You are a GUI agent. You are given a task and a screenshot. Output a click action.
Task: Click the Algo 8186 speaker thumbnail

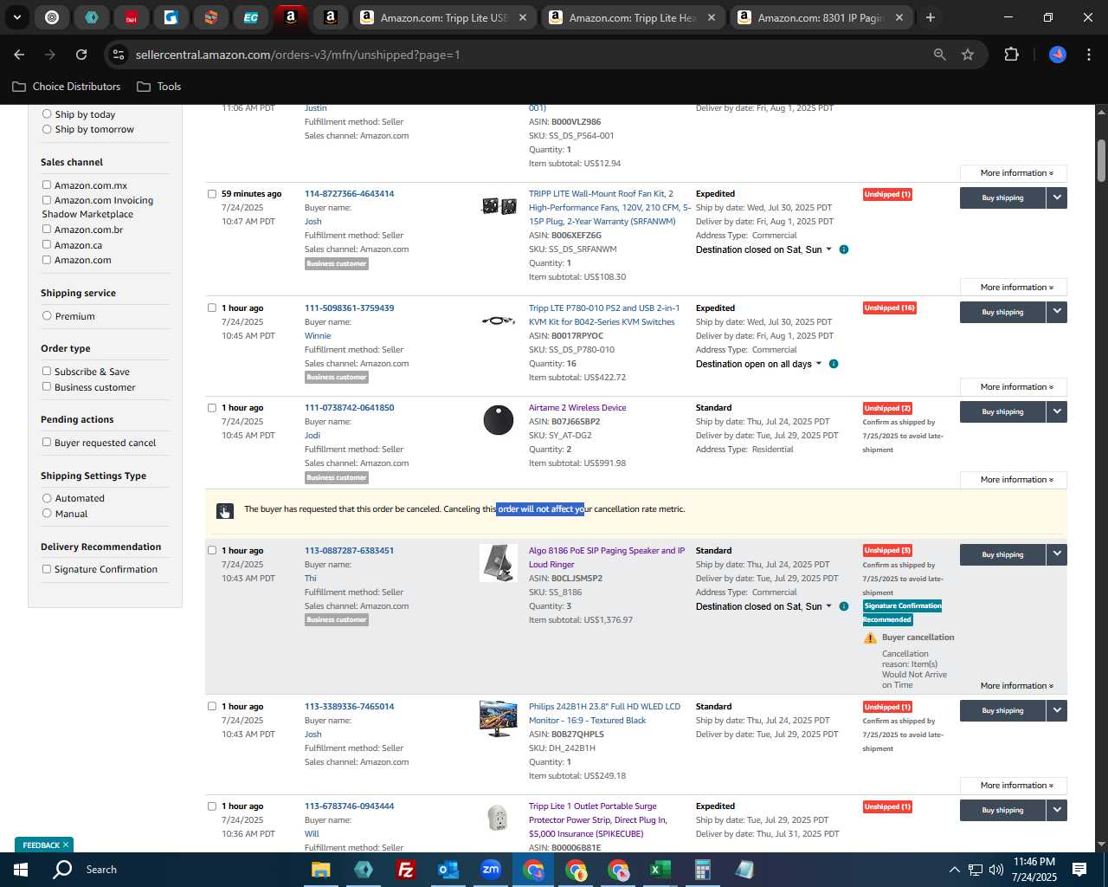pyautogui.click(x=499, y=563)
